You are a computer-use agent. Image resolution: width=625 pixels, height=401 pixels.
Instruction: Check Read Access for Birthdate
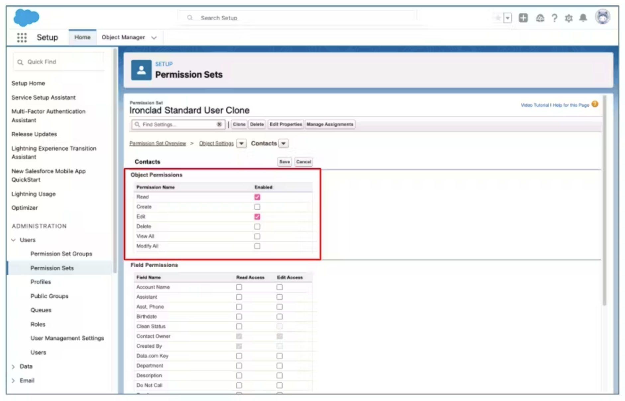239,317
